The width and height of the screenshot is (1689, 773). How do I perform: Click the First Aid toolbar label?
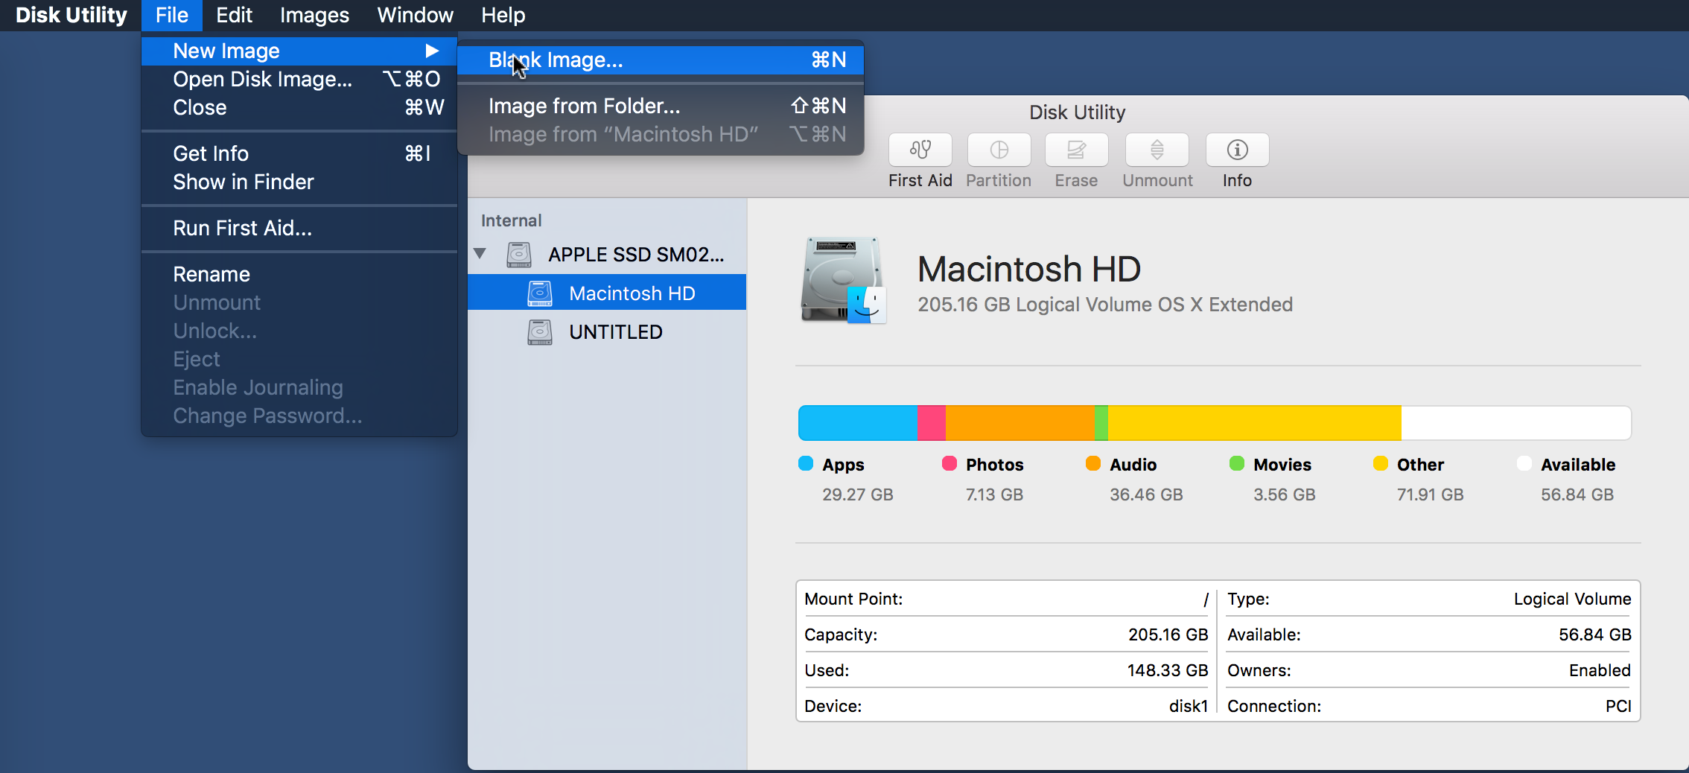920,180
